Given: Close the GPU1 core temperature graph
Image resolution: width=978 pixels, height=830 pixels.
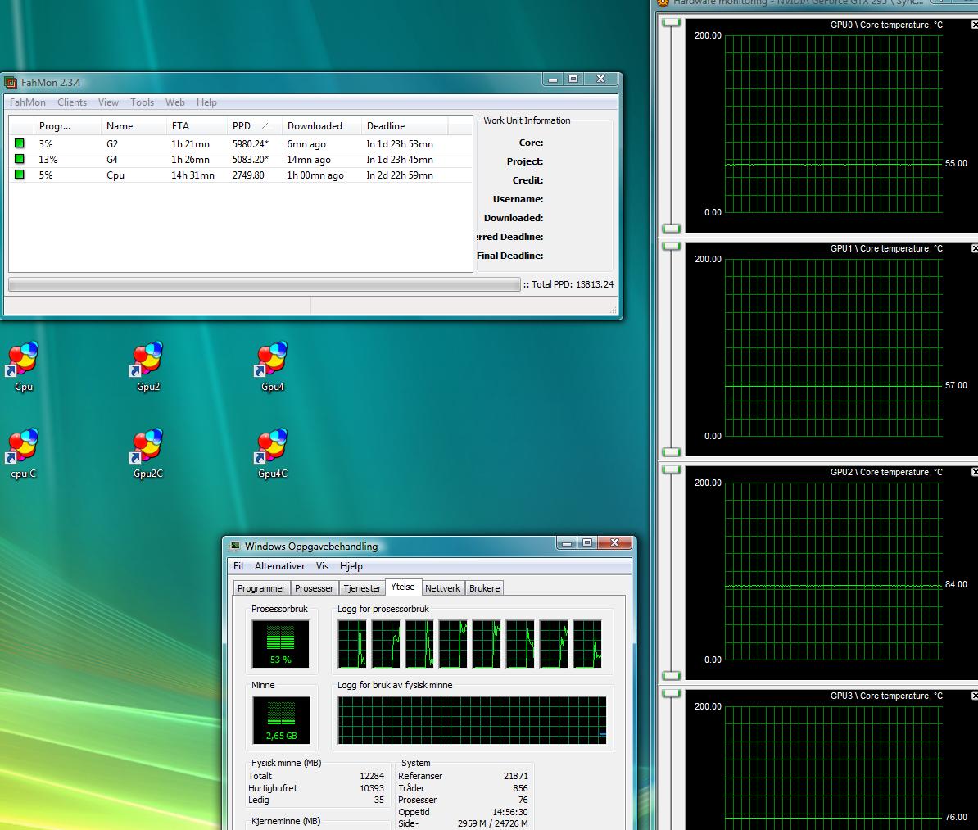Looking at the screenshot, I should pyautogui.click(x=974, y=248).
